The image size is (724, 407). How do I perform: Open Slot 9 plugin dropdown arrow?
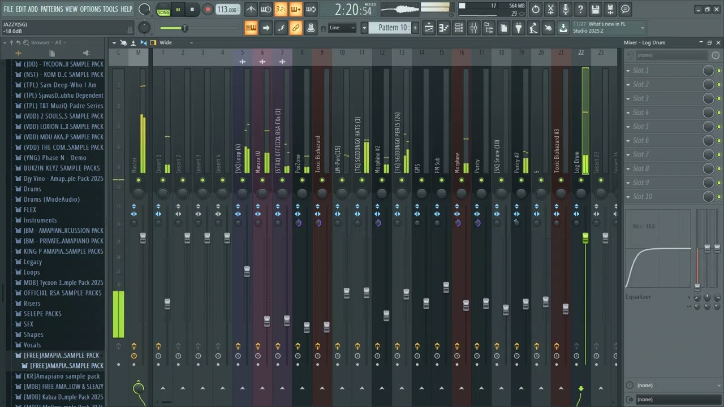click(x=628, y=183)
